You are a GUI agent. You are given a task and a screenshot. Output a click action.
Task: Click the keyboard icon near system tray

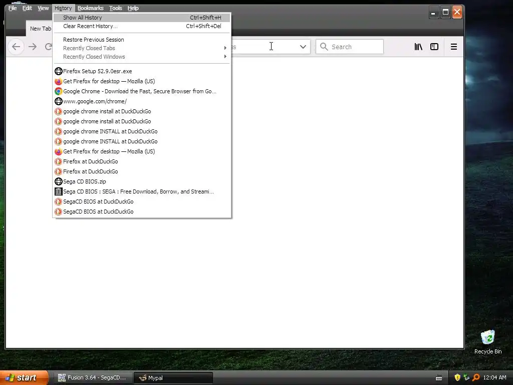(x=439, y=378)
